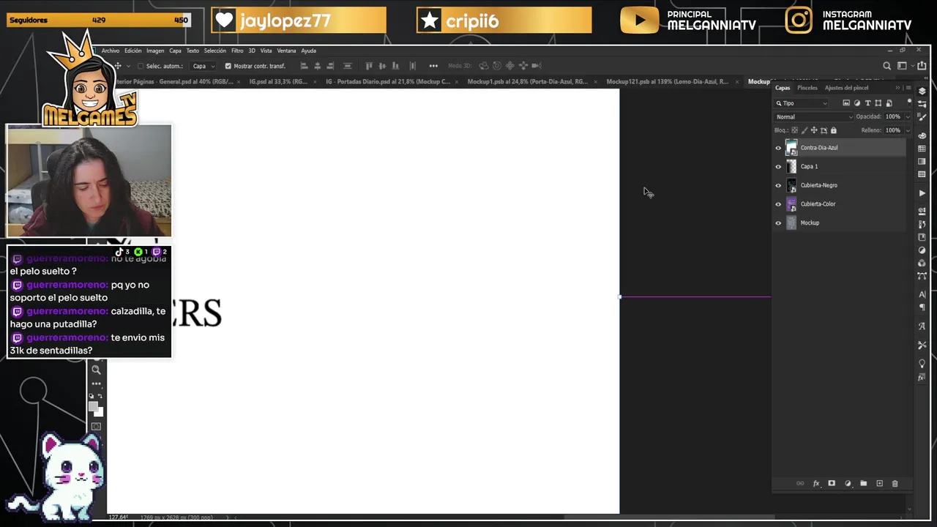Filter layers by pixel layers icon
This screenshot has height=527, width=937.
pos(846,103)
